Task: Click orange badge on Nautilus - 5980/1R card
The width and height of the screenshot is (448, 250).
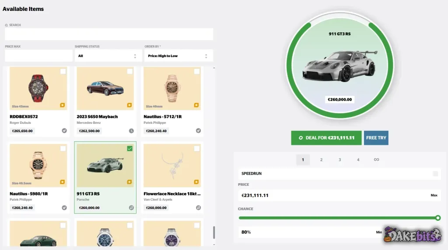Action: click(62, 182)
